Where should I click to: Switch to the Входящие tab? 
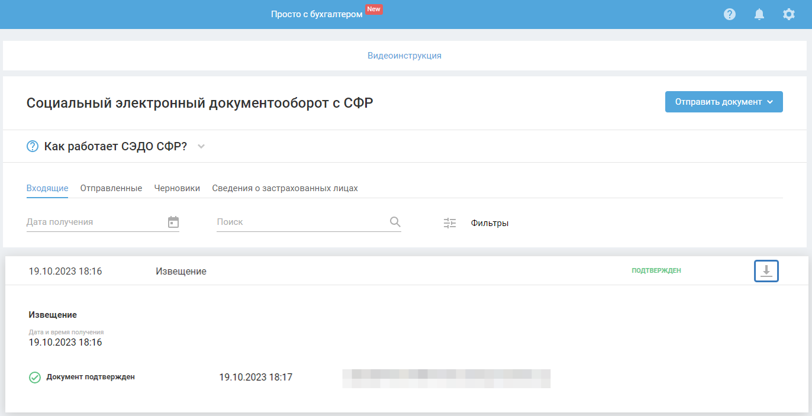(x=47, y=188)
